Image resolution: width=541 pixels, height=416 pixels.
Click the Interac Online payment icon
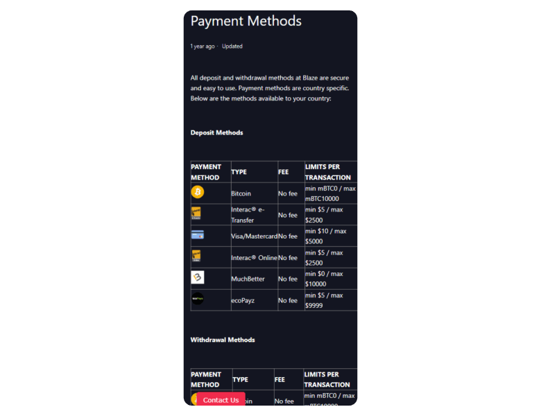197,257
